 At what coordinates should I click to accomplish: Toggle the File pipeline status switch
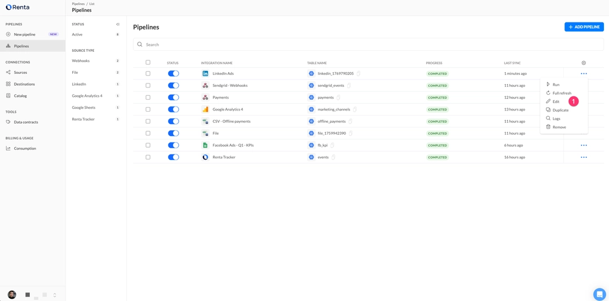pyautogui.click(x=174, y=133)
